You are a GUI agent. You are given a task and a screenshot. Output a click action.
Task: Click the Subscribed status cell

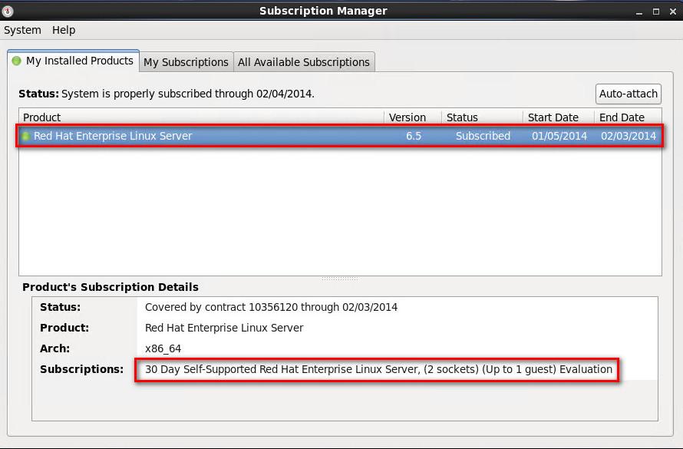[483, 136]
